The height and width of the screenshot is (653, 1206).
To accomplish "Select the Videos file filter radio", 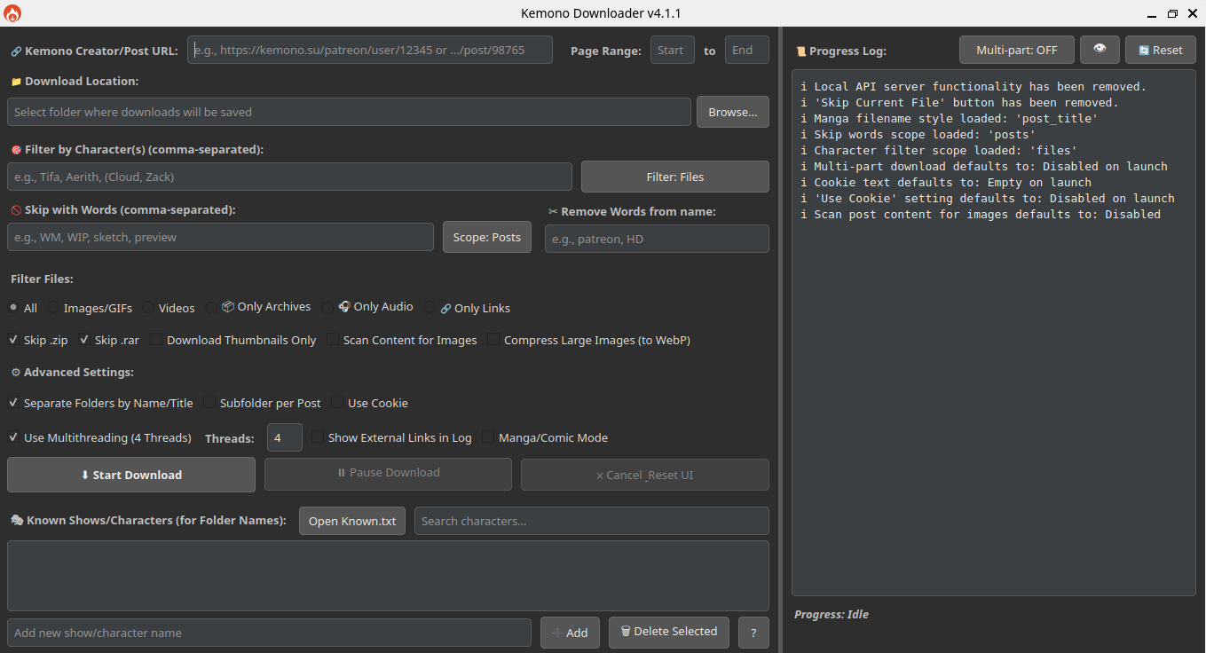I will 148,308.
